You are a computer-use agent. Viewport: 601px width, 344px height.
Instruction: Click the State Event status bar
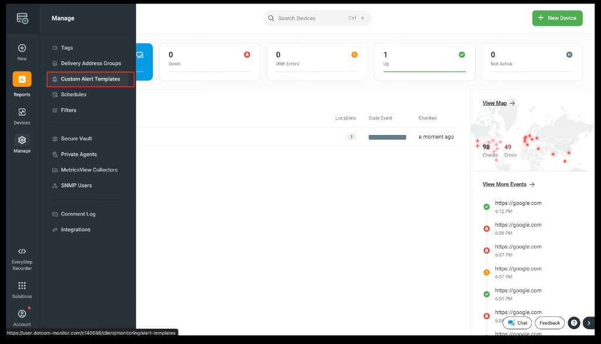[387, 137]
